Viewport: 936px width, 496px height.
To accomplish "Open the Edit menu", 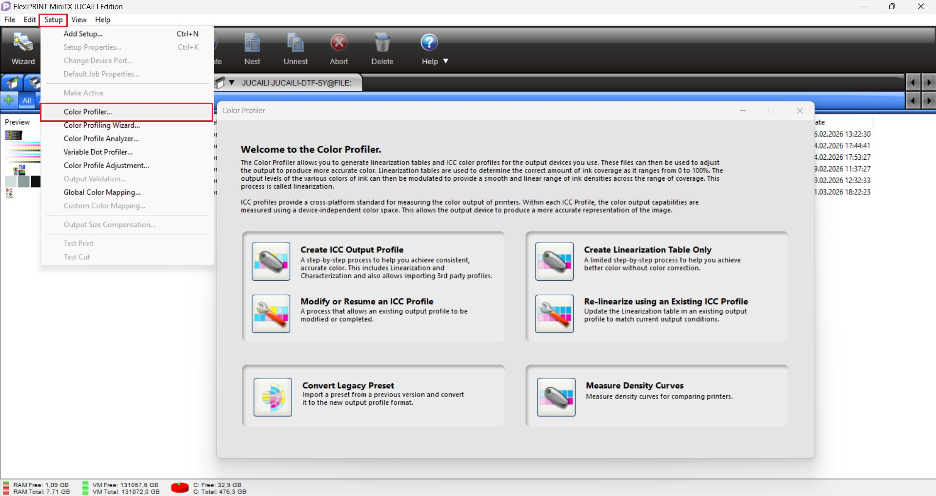I will coord(30,19).
